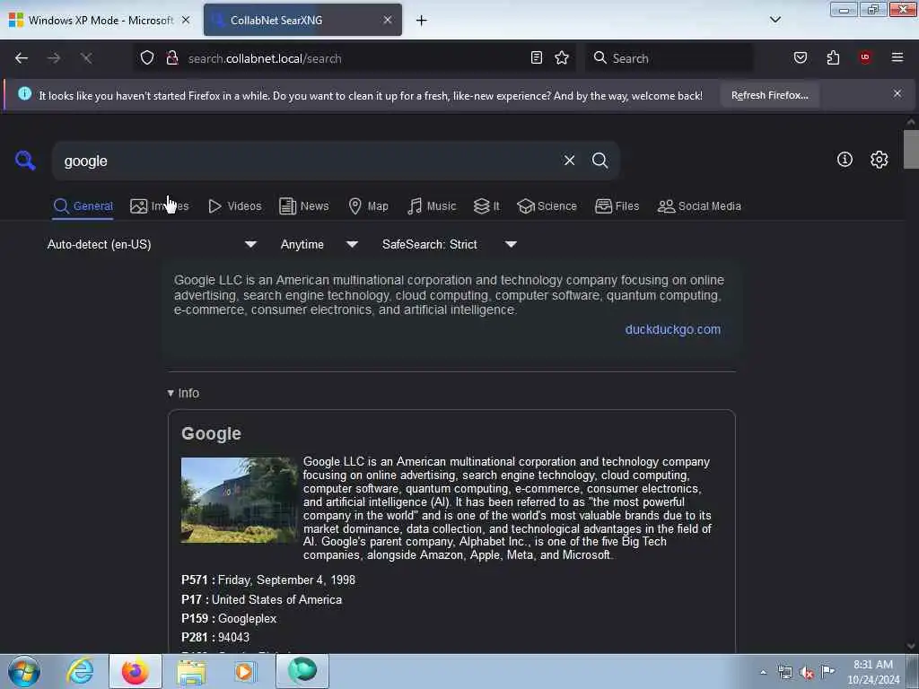Click the Google building thumbnail
The image size is (919, 689).
pos(239,501)
